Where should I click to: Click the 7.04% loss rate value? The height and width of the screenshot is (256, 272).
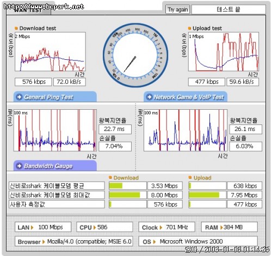pos(115,146)
